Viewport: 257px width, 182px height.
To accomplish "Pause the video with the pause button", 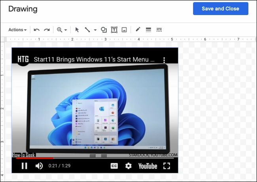I will point(25,166).
